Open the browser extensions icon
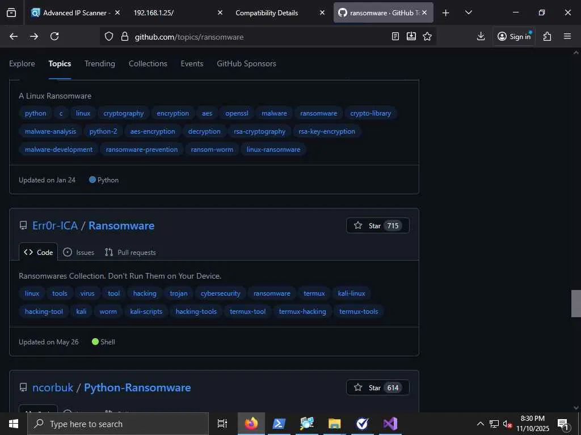 point(548,36)
